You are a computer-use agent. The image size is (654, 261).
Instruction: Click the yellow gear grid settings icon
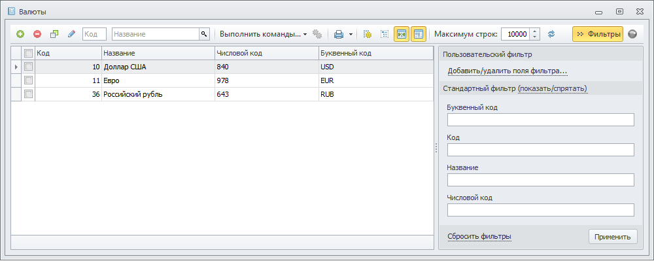point(367,34)
